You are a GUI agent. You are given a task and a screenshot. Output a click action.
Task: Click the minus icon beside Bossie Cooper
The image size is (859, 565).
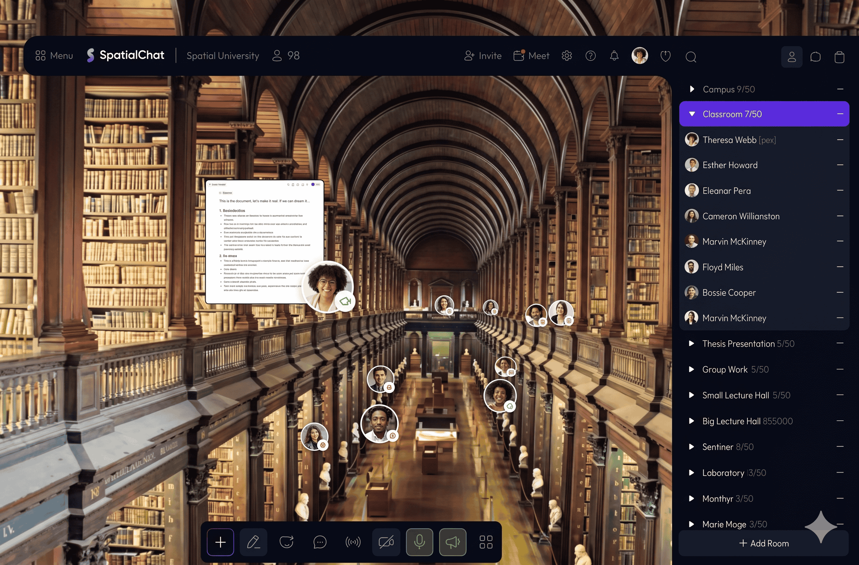pos(840,292)
